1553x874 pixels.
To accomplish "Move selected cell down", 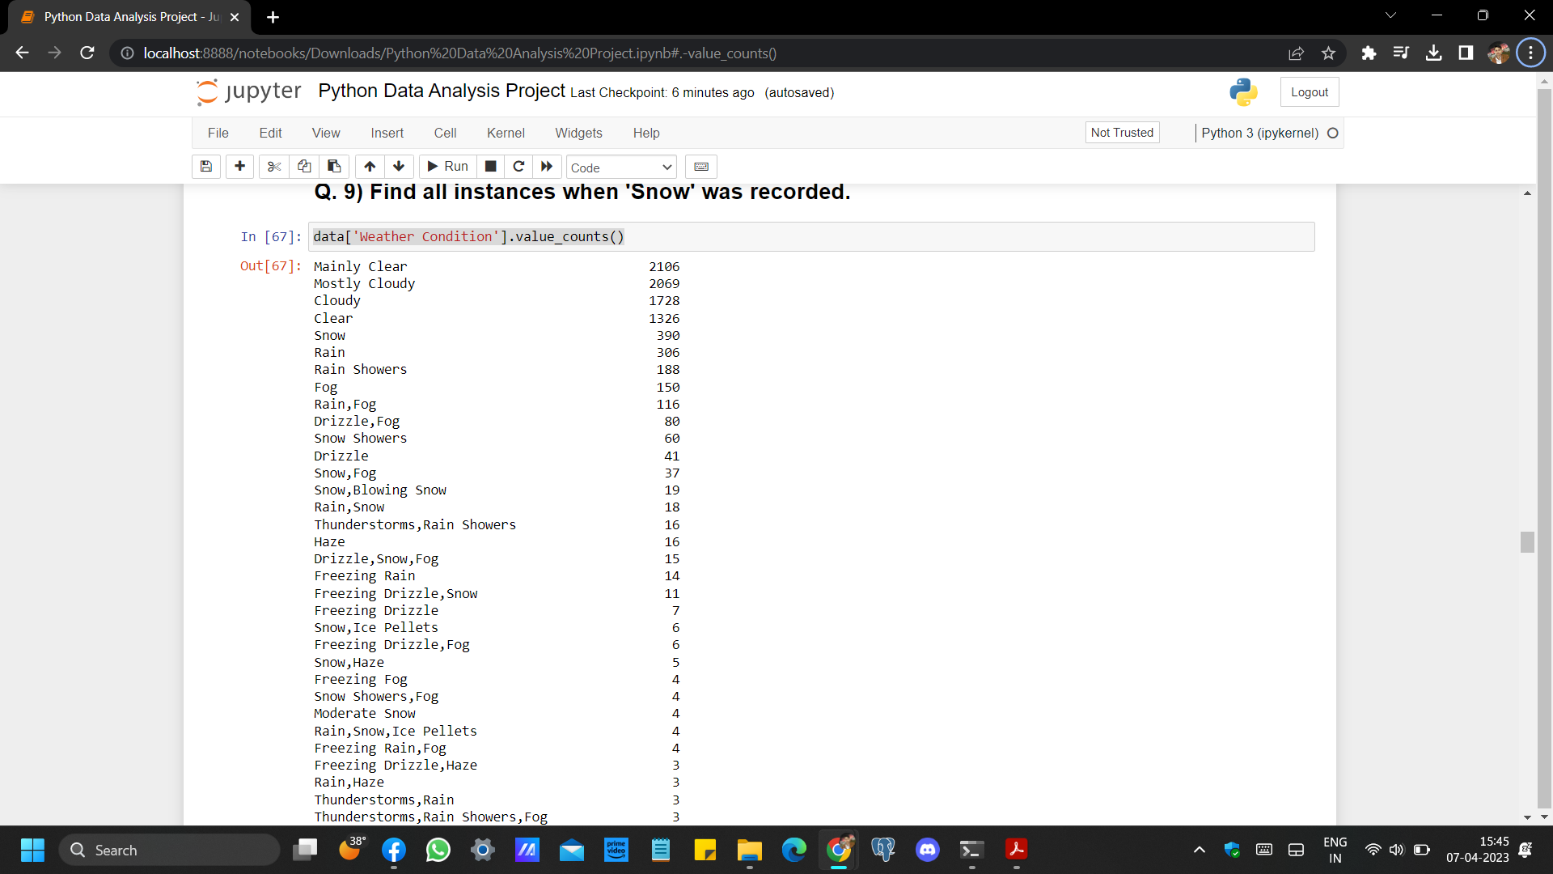I will coord(399,167).
